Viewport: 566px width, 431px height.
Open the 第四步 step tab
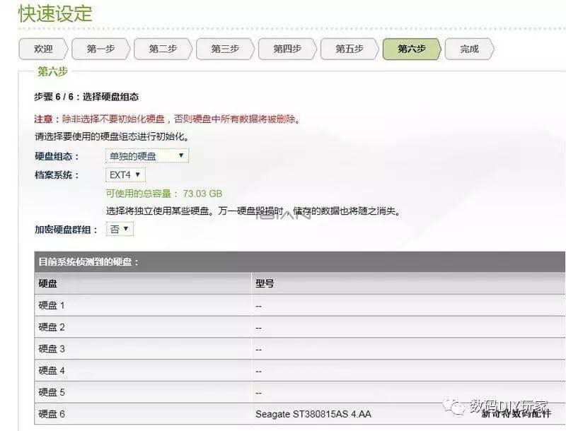(287, 49)
